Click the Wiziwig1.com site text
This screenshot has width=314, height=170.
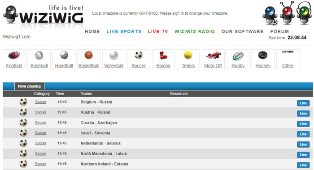coord(17,37)
